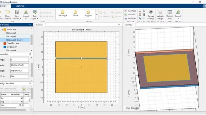206x115 pixels.
Task: Select Rectangle6 in PCB Stack tree
Action: [x=11, y=36]
